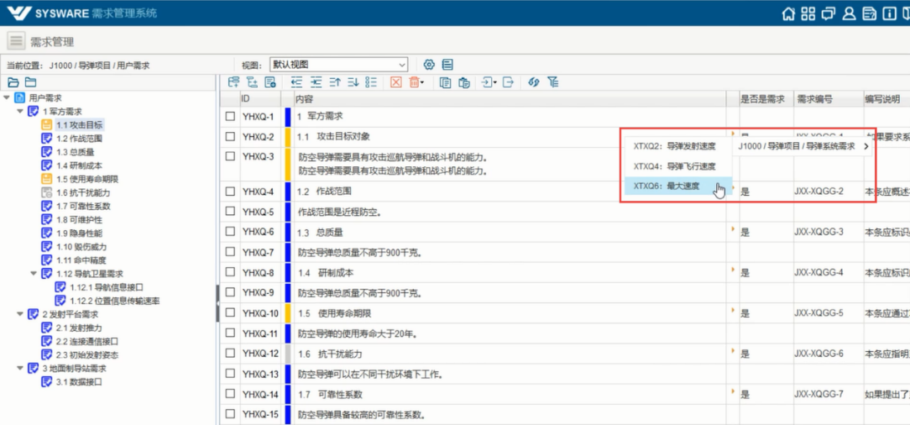
Task: Open the messages chat-bubble icon in the header
Action: click(829, 13)
